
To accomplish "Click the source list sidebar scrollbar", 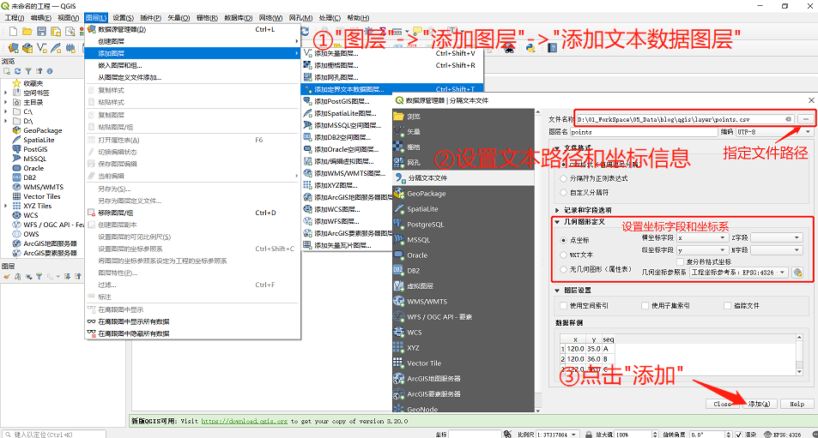I will tap(538, 261).
